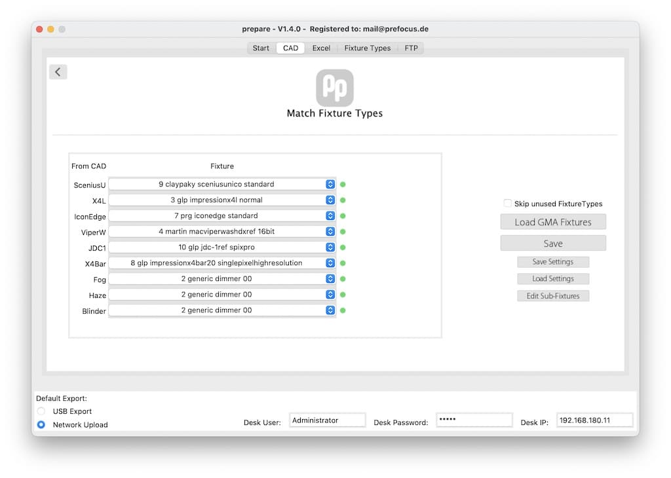Switch to the Excel tab
This screenshot has height=478, width=671.
321,48
